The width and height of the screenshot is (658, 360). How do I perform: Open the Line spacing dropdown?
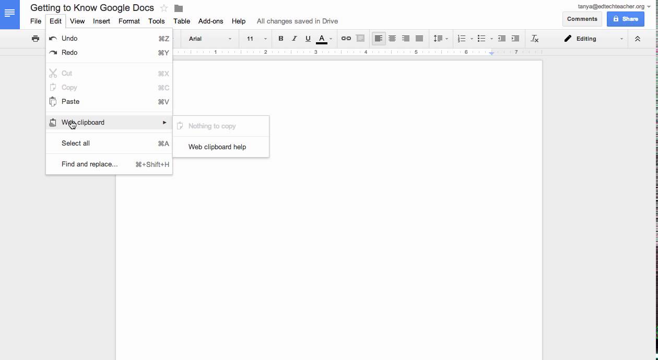click(441, 39)
